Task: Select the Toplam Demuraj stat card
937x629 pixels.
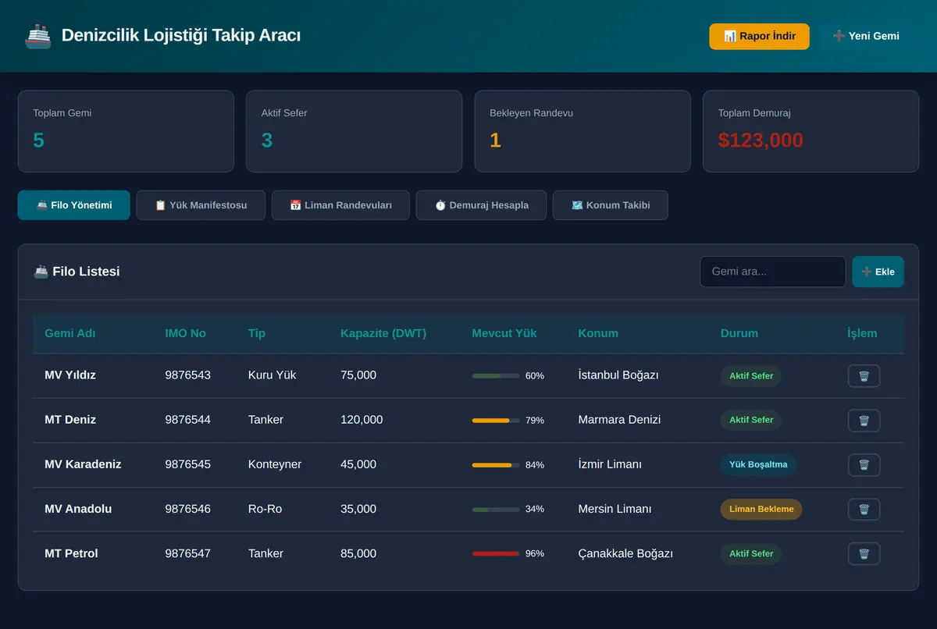Action: [811, 131]
